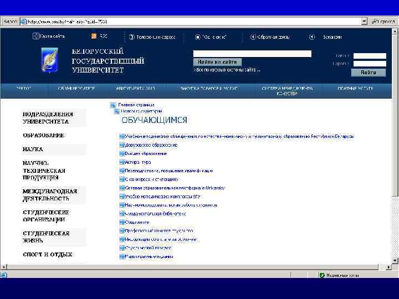The width and height of the screenshot is (399, 299).
Task: Click the vertical scrollbar up arrow
Action: 395,32
